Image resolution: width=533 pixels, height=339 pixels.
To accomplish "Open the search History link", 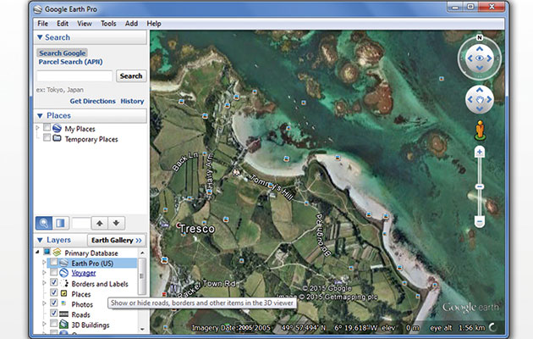I will (132, 101).
